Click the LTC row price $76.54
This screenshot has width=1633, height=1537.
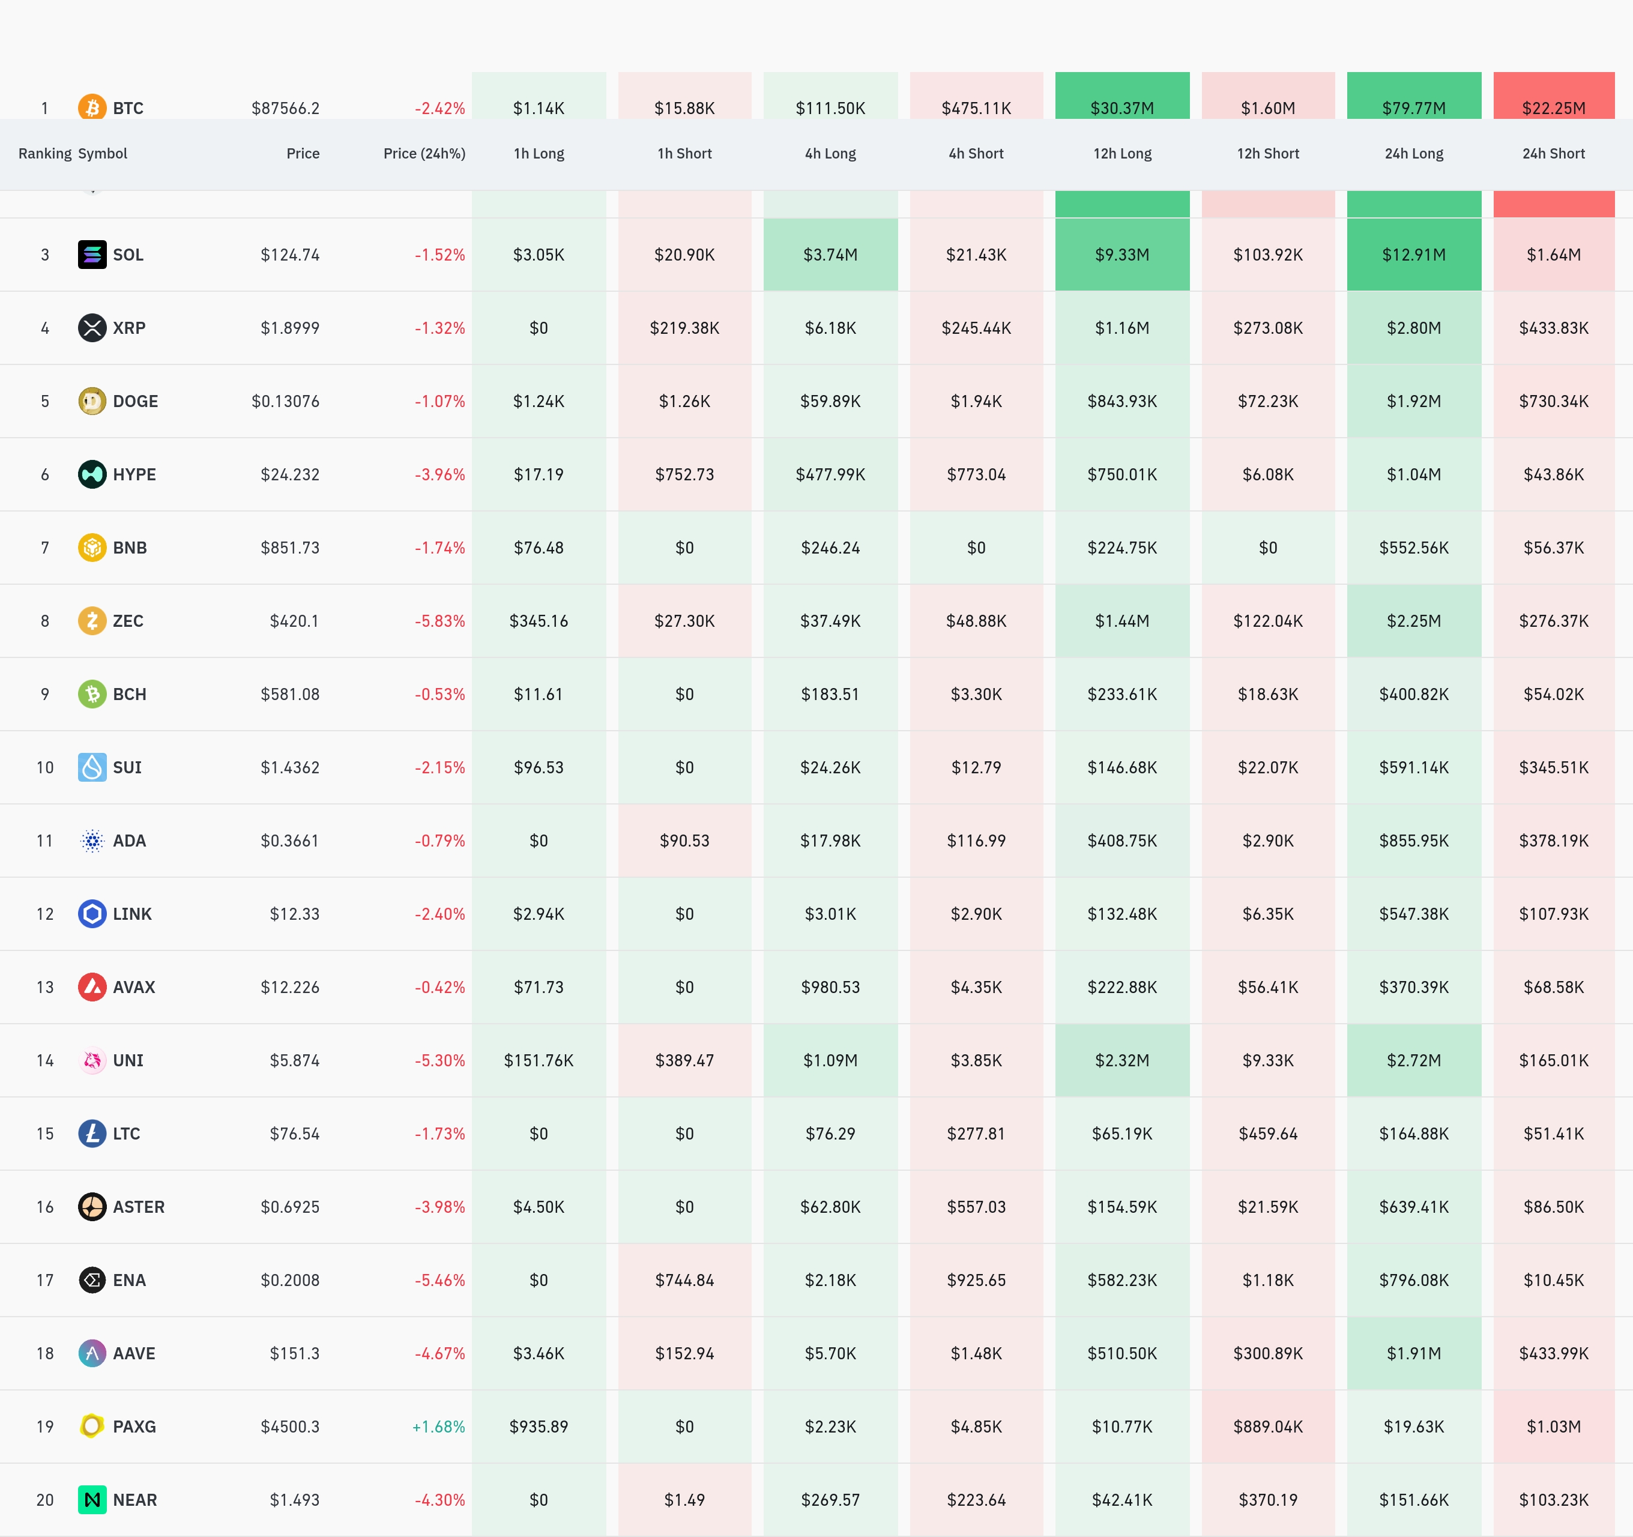point(294,1134)
